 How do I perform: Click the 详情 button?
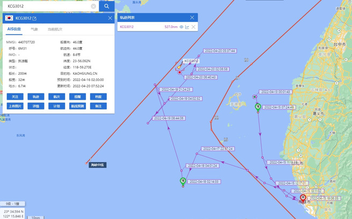pyautogui.click(x=36, y=106)
